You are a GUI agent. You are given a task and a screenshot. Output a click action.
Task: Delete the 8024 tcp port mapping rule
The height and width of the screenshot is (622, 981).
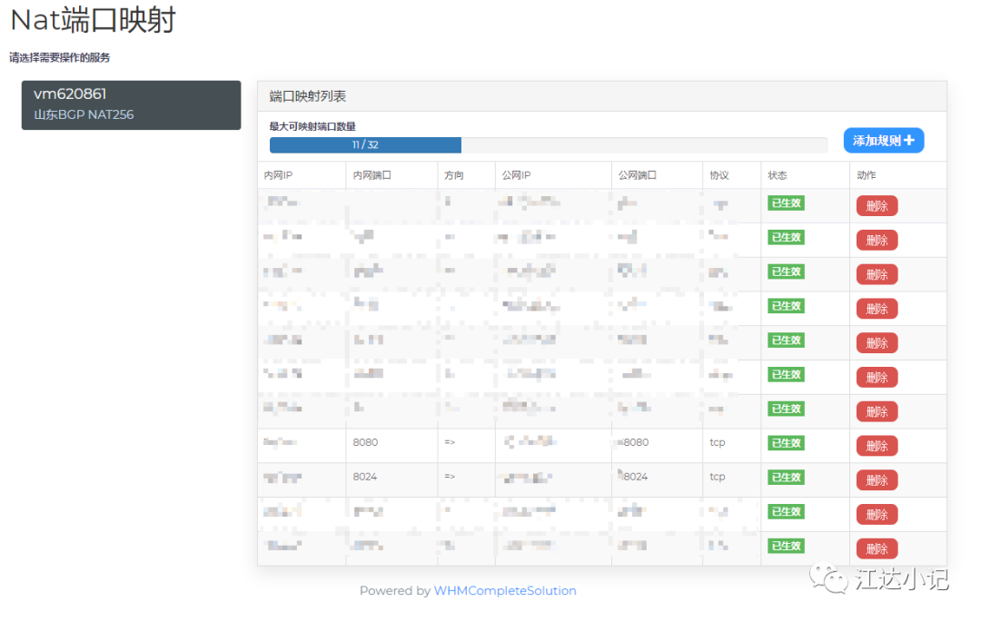pyautogui.click(x=877, y=480)
